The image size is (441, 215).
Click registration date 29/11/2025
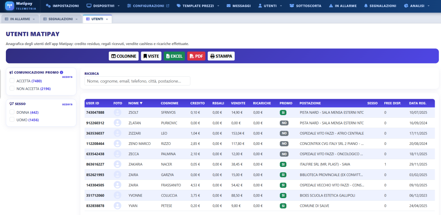click(418, 164)
